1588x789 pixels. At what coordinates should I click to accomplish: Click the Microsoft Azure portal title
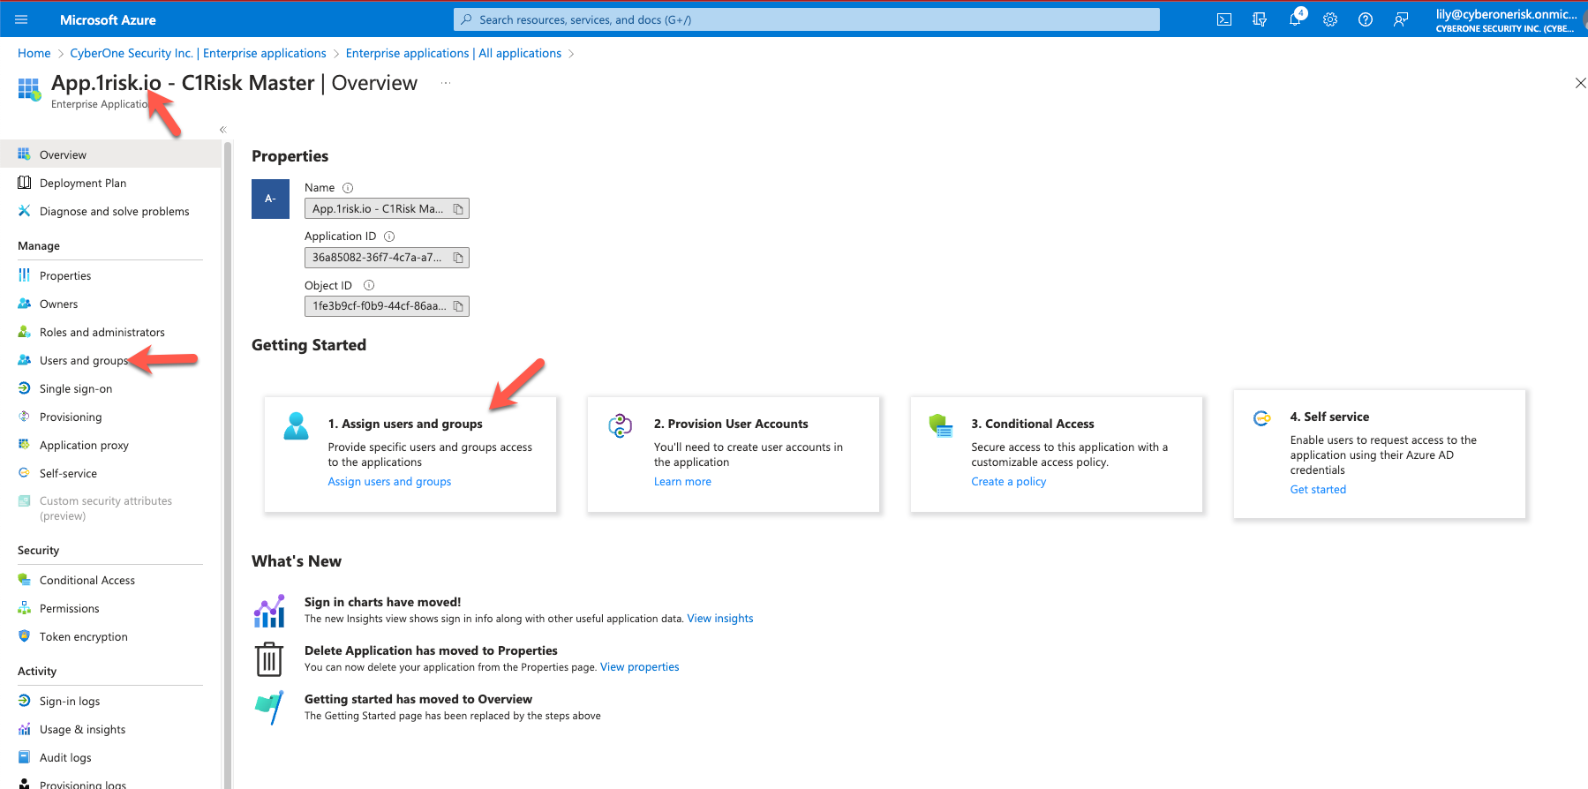click(x=108, y=19)
